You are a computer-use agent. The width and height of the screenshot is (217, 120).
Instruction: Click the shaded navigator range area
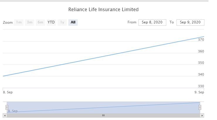coord(104,108)
